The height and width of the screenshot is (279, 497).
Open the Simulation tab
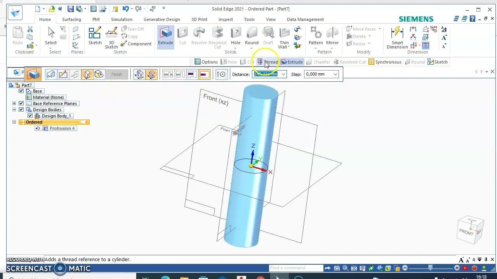[x=122, y=19]
